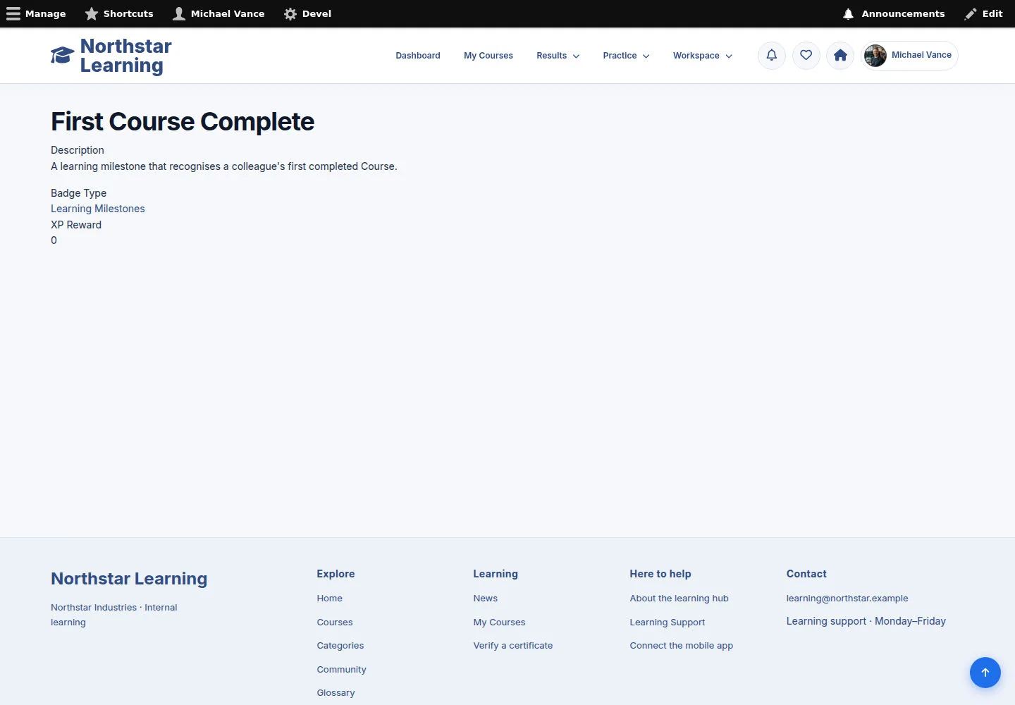Screen dimensions: 1015x705
Task: Visit the footer Community link
Action: pyautogui.click(x=342, y=670)
